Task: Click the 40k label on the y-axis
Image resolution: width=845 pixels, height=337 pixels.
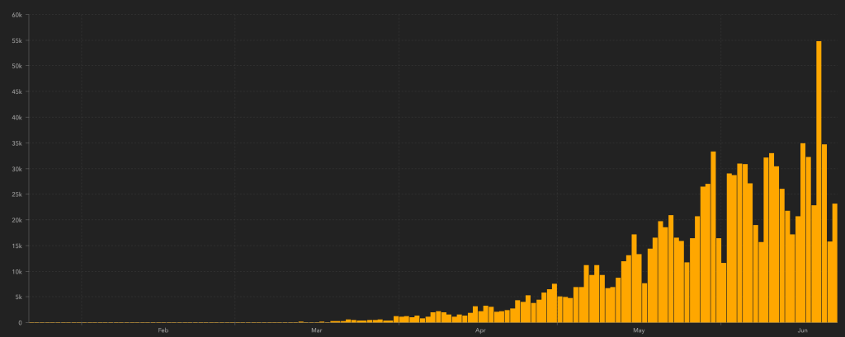Action: coord(17,117)
